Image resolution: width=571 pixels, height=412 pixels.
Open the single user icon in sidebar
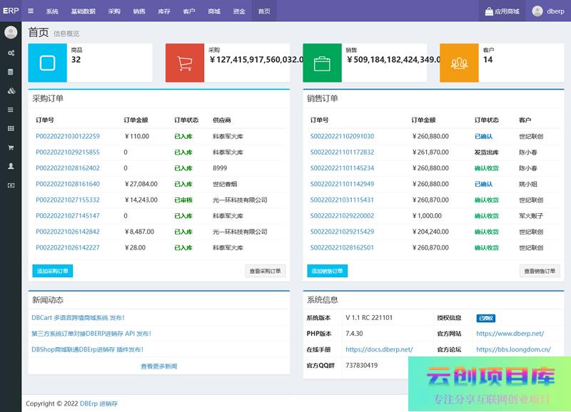pyautogui.click(x=11, y=166)
